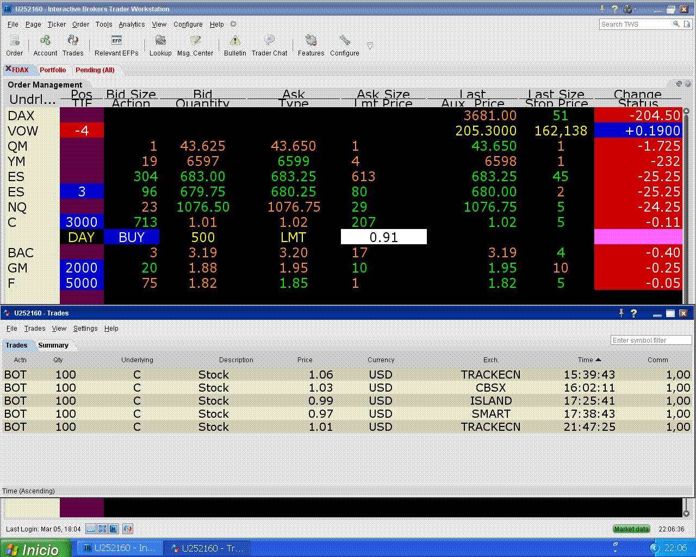Close the FDAX tab with red X

coord(8,69)
